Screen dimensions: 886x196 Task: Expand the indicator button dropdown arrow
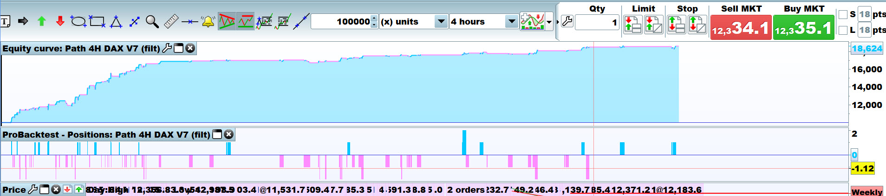click(x=549, y=22)
